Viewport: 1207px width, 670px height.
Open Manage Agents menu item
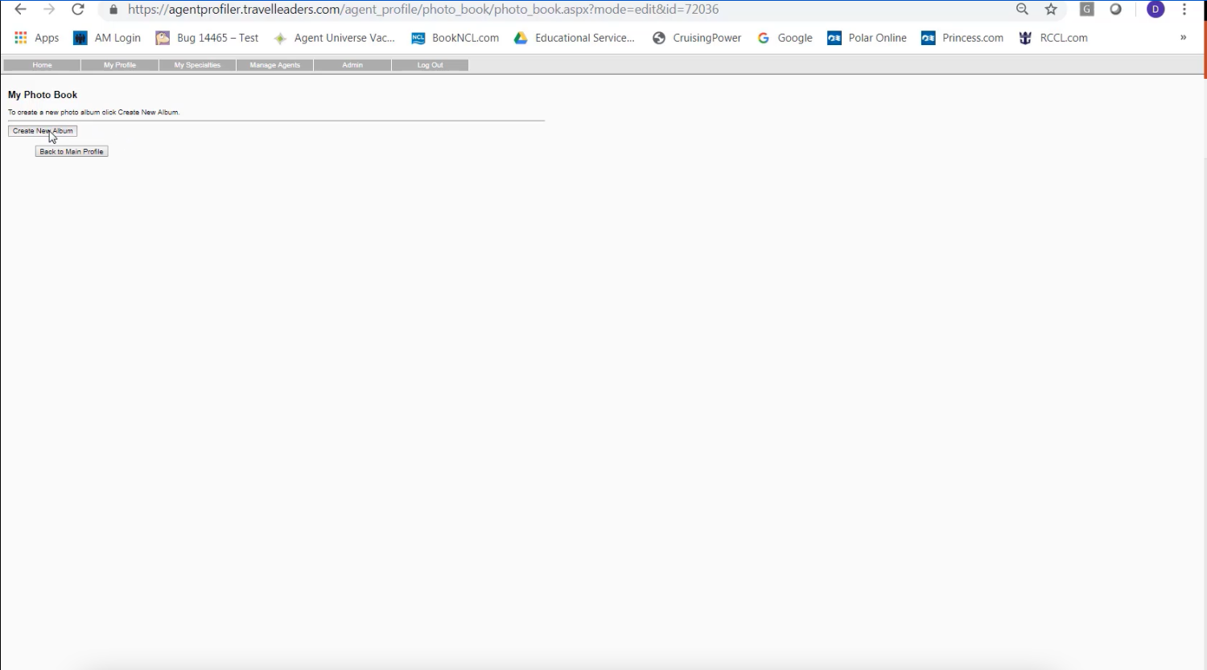pyautogui.click(x=274, y=65)
